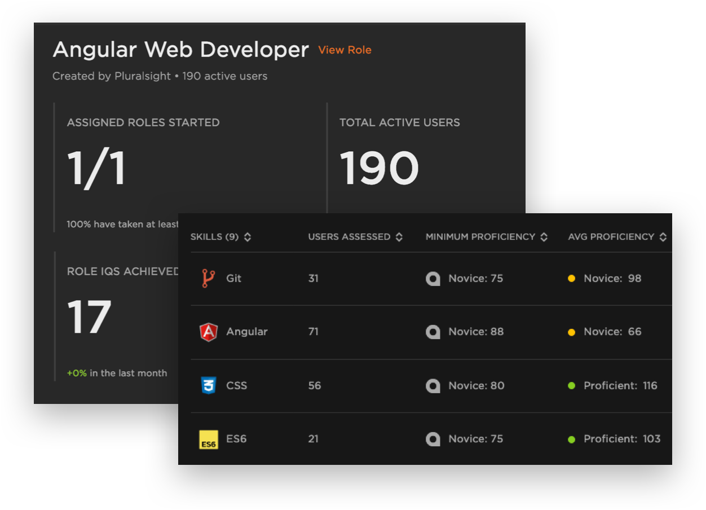706x510 pixels.
Task: Click Novice: 98 average proficiency
Action: 612,278
